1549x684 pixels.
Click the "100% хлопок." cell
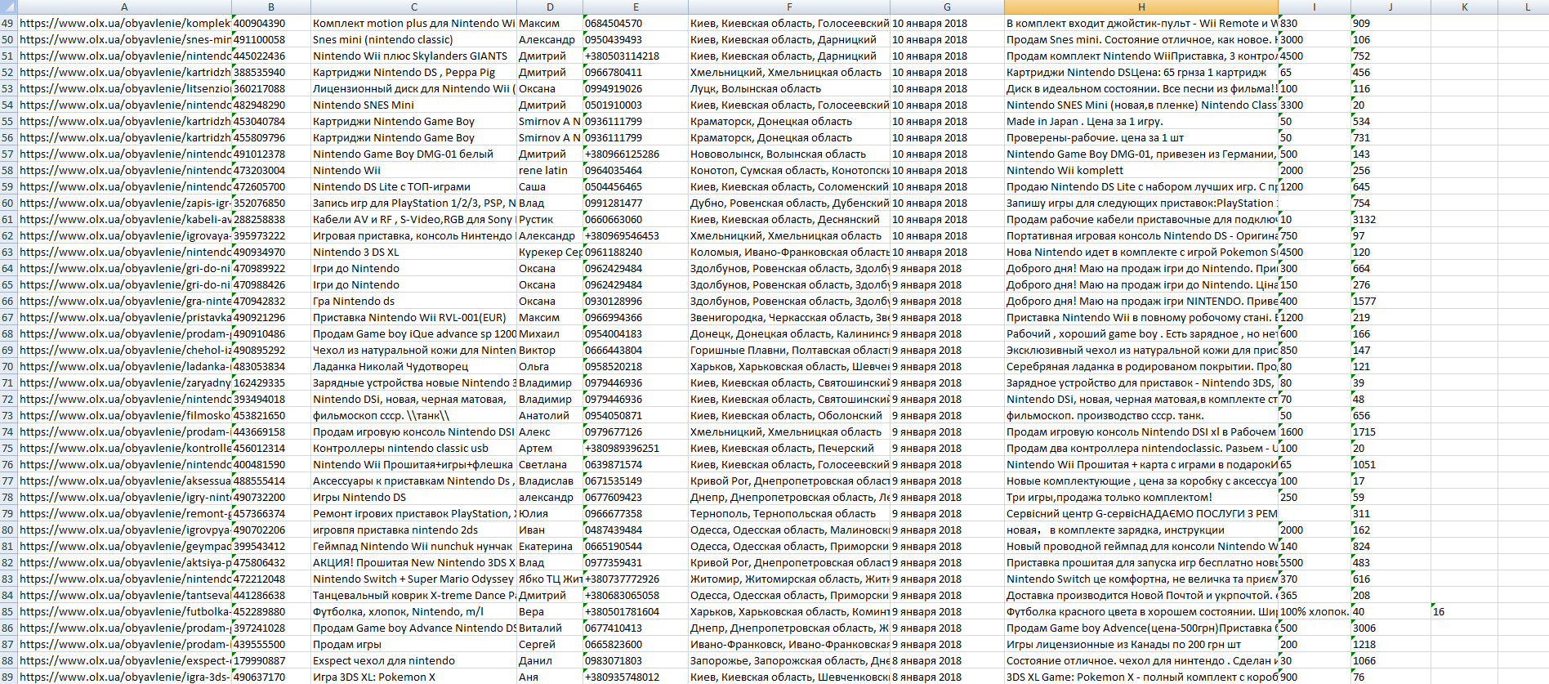coord(1315,611)
